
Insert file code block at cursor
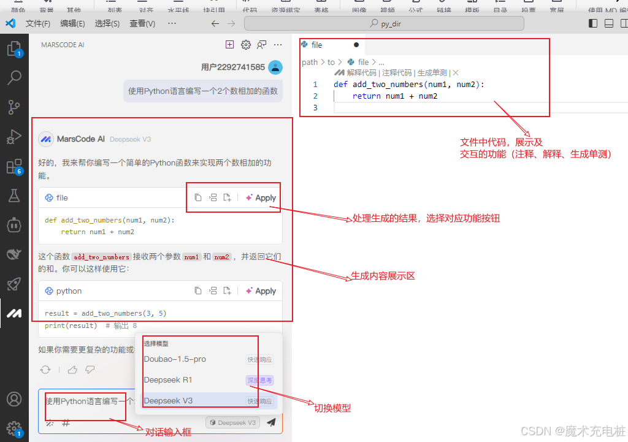click(213, 197)
